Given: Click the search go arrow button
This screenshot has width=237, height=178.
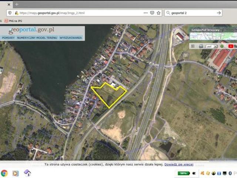Looking at the screenshot, I should click(x=219, y=13).
